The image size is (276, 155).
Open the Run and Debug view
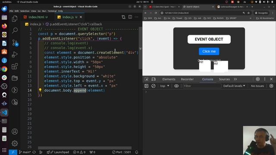point(15,55)
